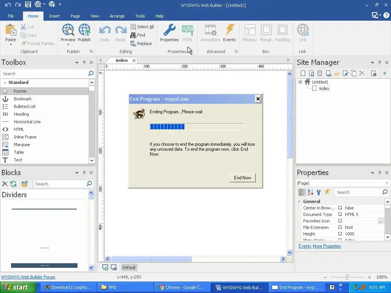Viewport: 391px width, 293px height.
Task: Click the zoom slider handle in status bar
Action: [x=347, y=277]
